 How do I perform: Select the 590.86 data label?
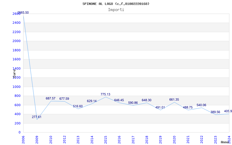coord(133,103)
